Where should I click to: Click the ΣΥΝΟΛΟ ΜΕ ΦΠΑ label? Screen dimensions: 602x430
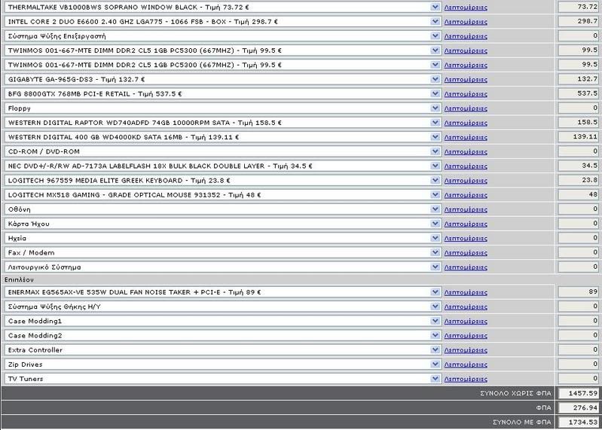point(522,422)
